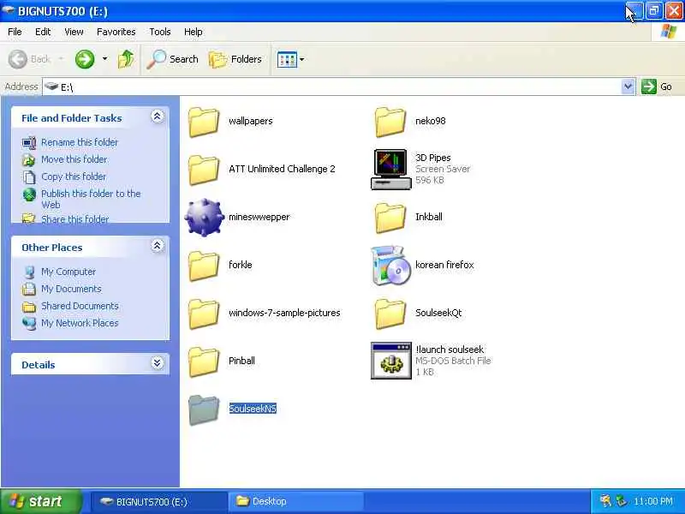Select the forkle folder icon
This screenshot has height=514, width=685.
204,266
